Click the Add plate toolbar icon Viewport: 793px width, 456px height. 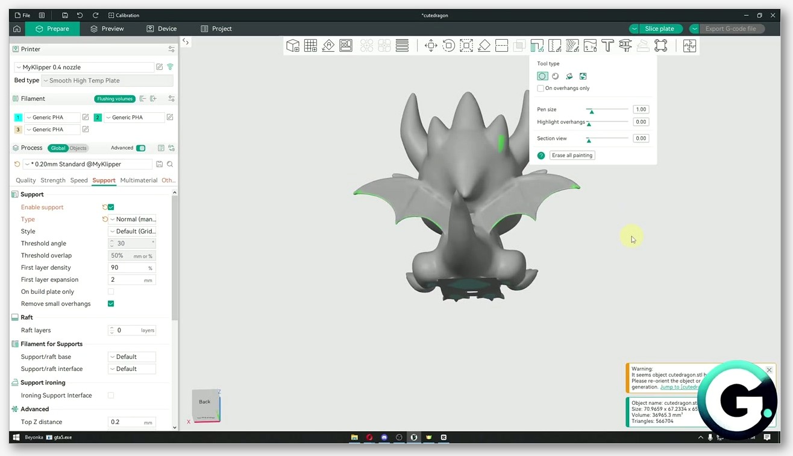[311, 46]
